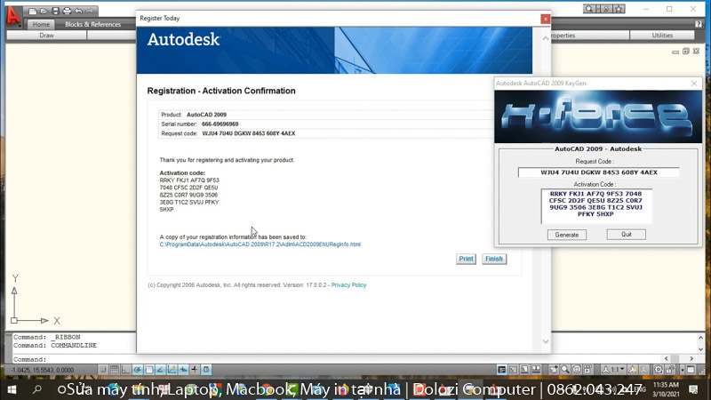Expand the Draw ribbon panel
This screenshot has height=400, width=711.
pos(46,36)
